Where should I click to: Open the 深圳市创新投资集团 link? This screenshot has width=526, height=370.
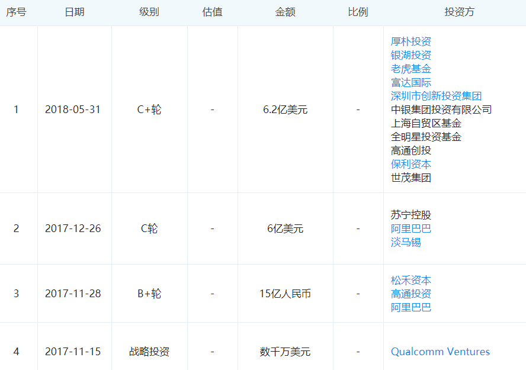(436, 96)
